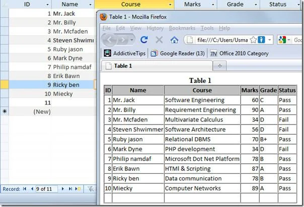
Task: Go to the Firefox Home page icon
Action: (174, 40)
